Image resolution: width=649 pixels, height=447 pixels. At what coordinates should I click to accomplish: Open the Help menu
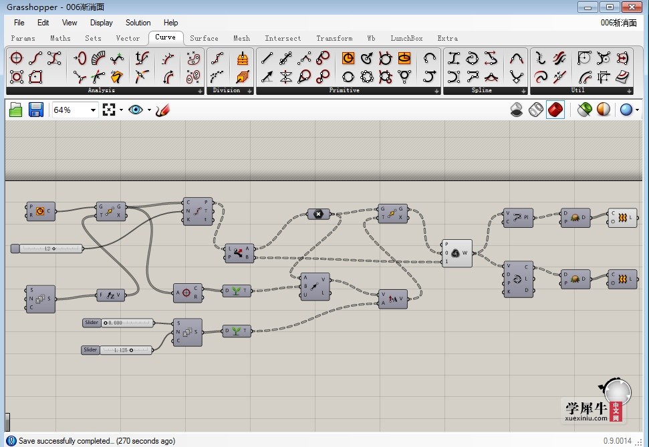170,23
